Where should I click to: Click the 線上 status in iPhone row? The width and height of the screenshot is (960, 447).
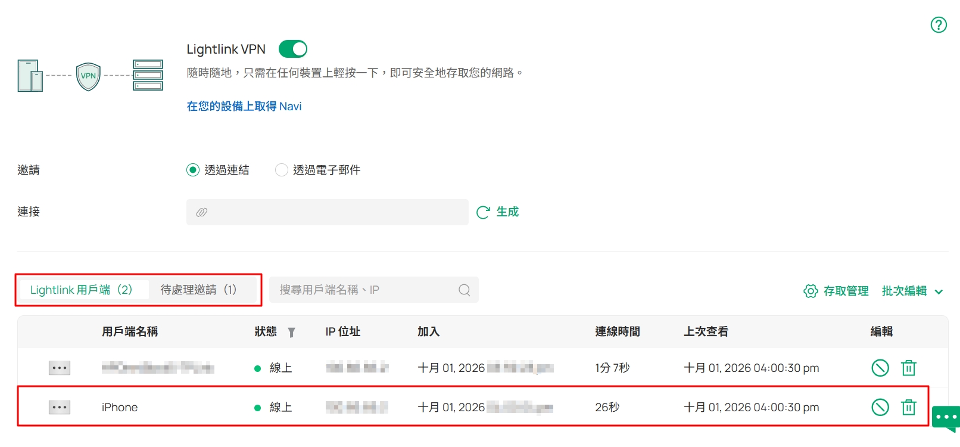pos(280,407)
